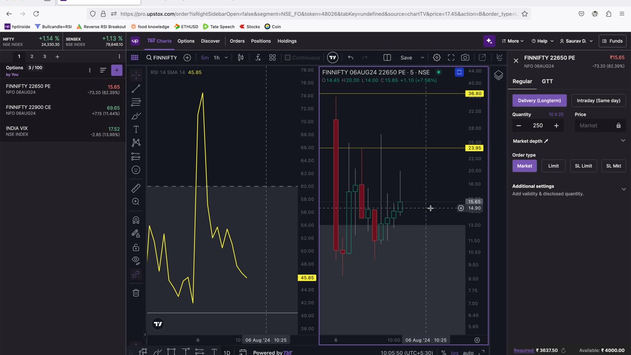Open the Holdings tab
The height and width of the screenshot is (355, 631).
pyautogui.click(x=287, y=41)
